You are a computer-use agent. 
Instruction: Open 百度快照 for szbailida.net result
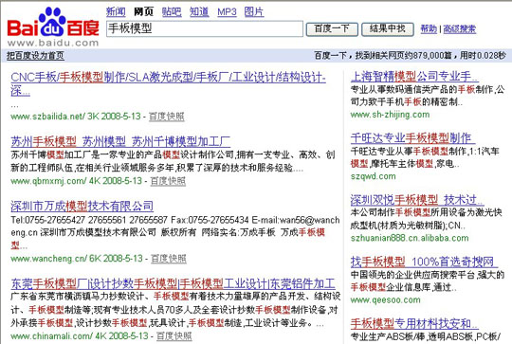click(x=167, y=117)
